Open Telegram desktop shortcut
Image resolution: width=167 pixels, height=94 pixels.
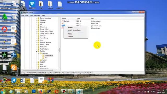pos(14,81)
